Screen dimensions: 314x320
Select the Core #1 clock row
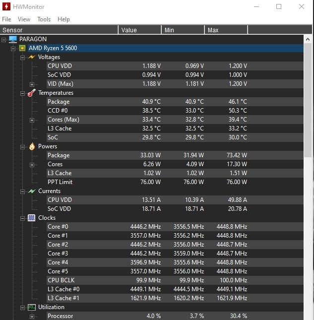tap(175, 236)
